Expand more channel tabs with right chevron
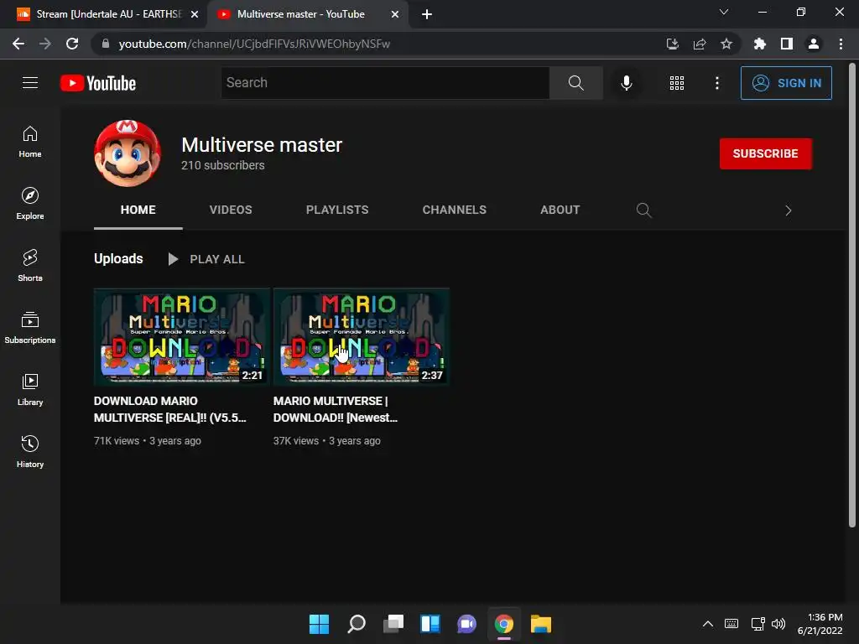The height and width of the screenshot is (644, 859). [788, 210]
